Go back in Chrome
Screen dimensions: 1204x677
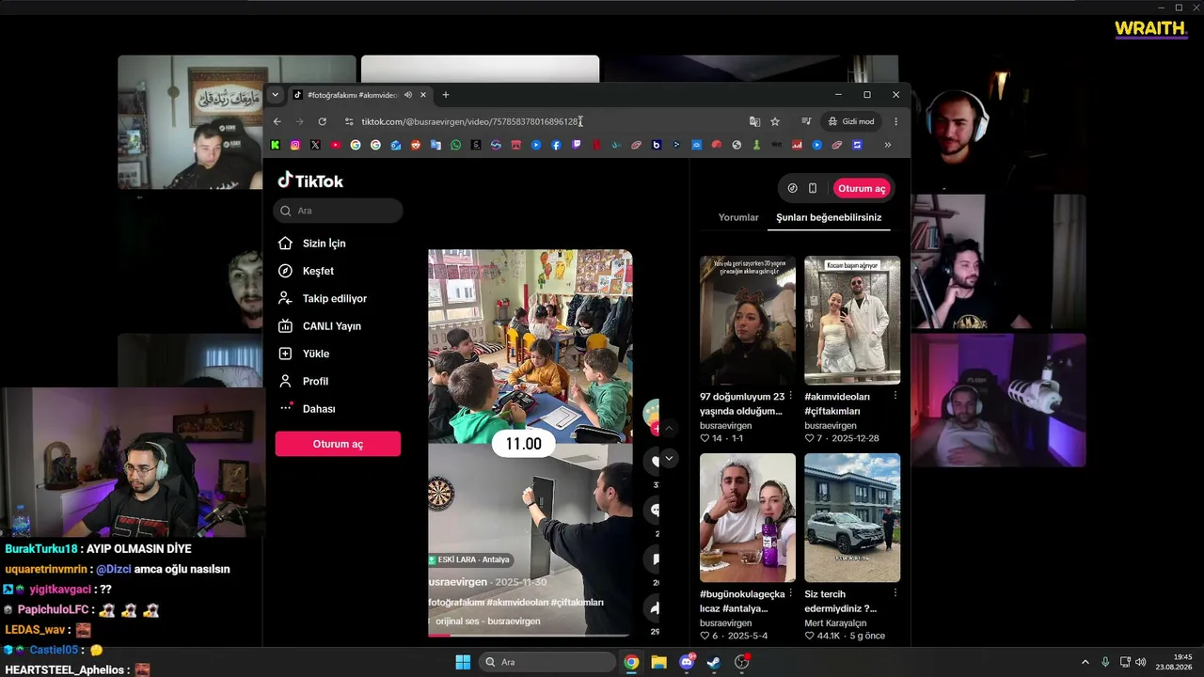coord(277,121)
